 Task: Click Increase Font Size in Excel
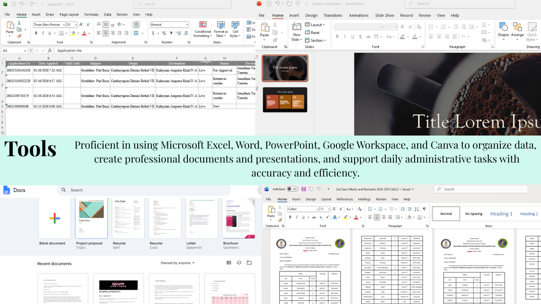81,24
